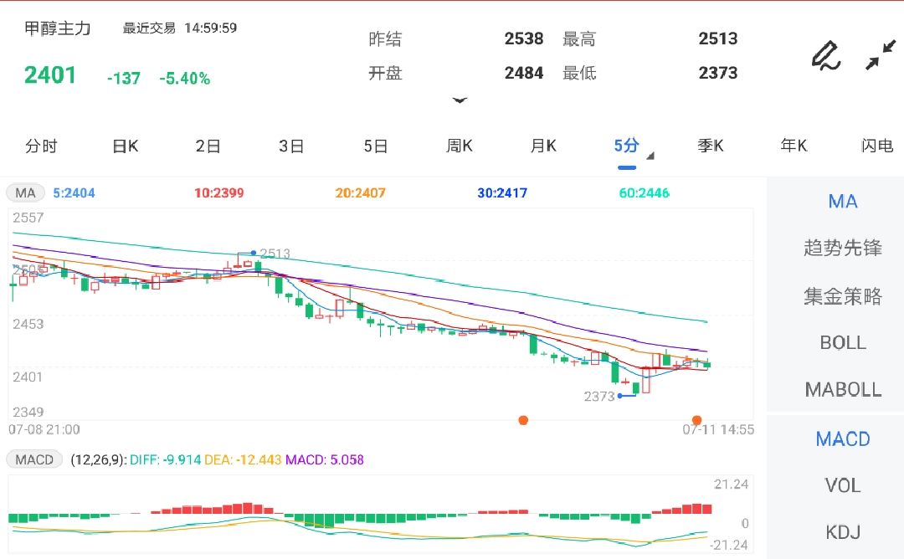Click the 甲醇主力 contract name

(x=58, y=28)
